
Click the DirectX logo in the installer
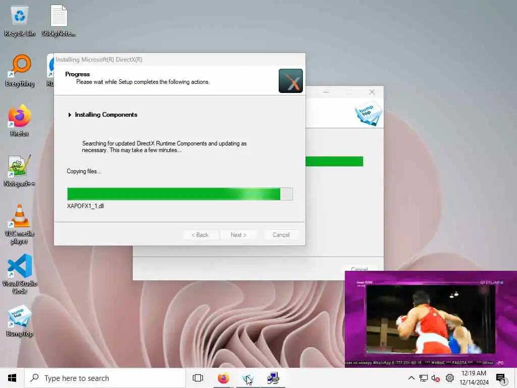(x=290, y=81)
